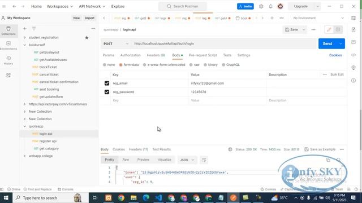The image size is (362, 203).
Task: Expand the webapp college collection
Action: [25, 156]
